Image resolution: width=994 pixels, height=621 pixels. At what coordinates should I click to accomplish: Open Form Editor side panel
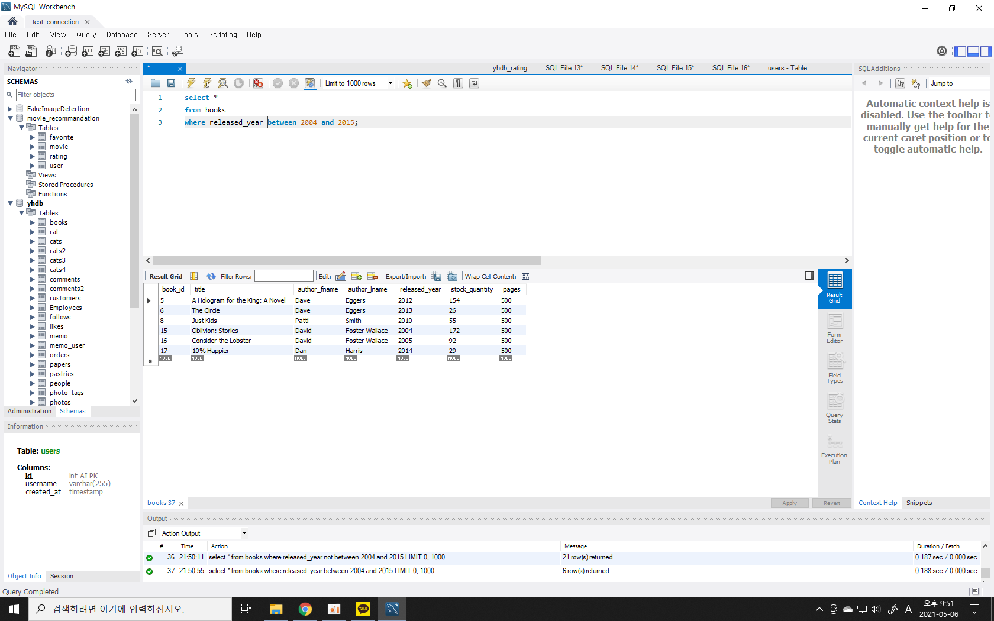point(835,329)
